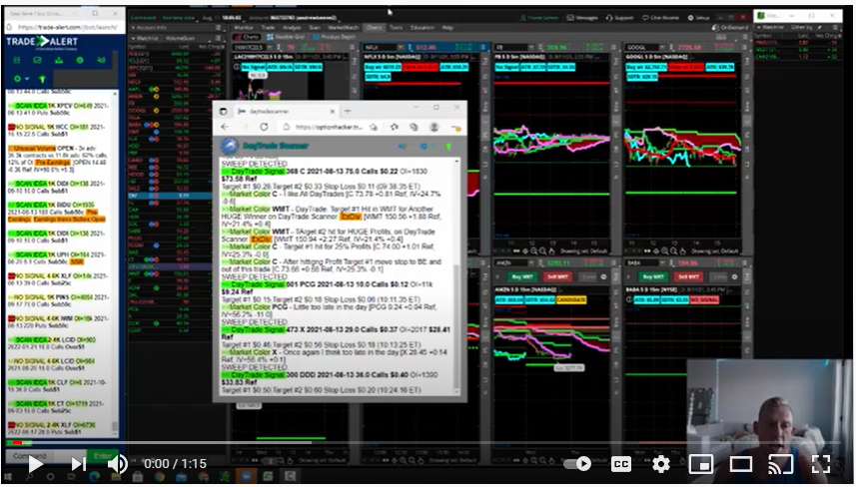Switch to theater mode

(740, 464)
